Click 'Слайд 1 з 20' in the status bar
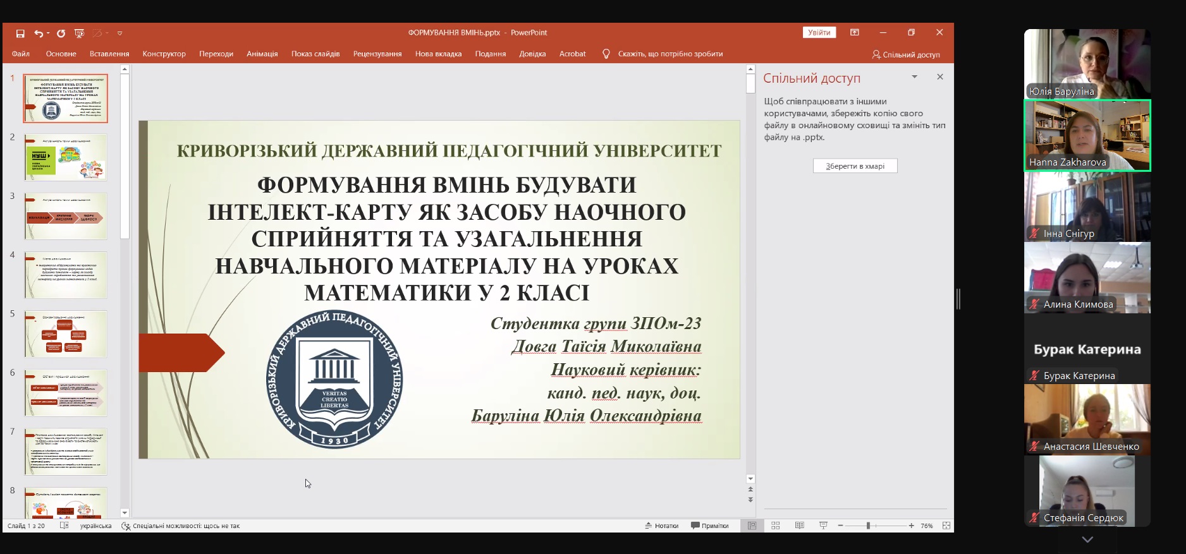Screen dimensions: 1186x554 26,526
